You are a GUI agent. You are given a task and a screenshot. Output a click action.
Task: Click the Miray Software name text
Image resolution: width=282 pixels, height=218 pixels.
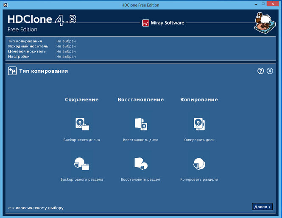pos(168,23)
